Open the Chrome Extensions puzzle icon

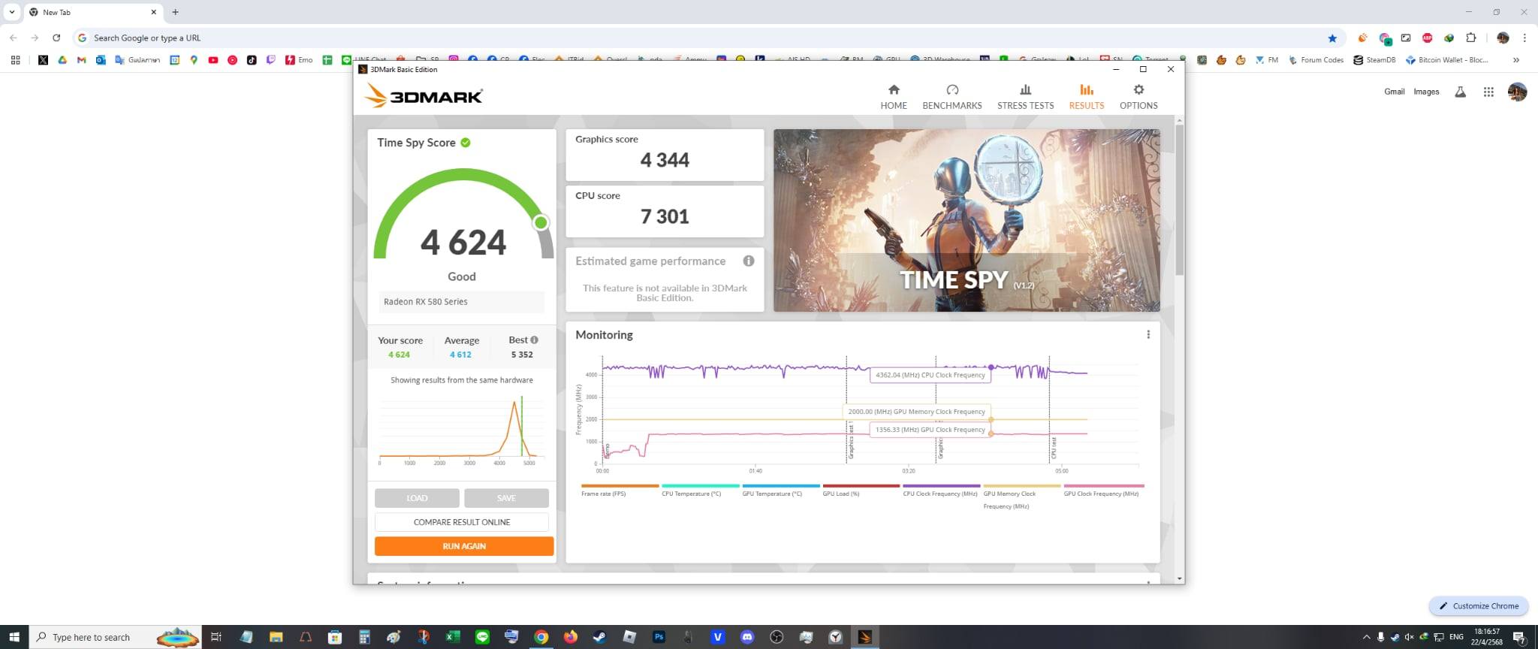click(x=1470, y=38)
